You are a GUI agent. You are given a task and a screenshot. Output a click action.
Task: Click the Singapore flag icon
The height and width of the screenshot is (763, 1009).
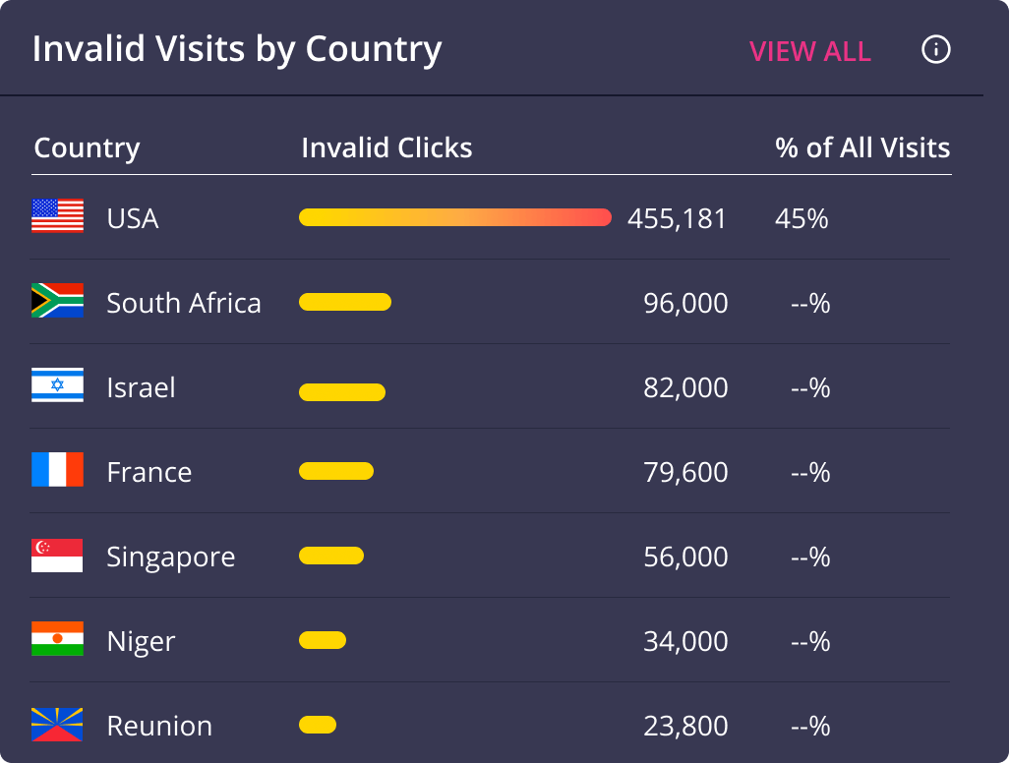(x=57, y=556)
